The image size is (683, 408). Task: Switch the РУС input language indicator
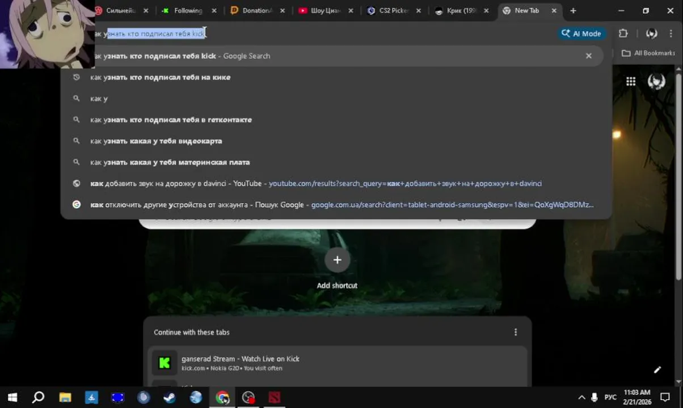[x=610, y=397]
